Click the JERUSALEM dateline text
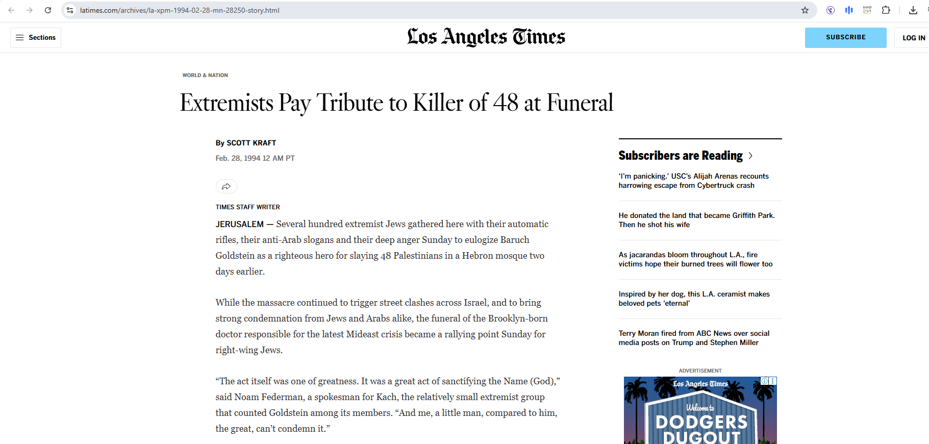The height and width of the screenshot is (444, 929). click(239, 224)
